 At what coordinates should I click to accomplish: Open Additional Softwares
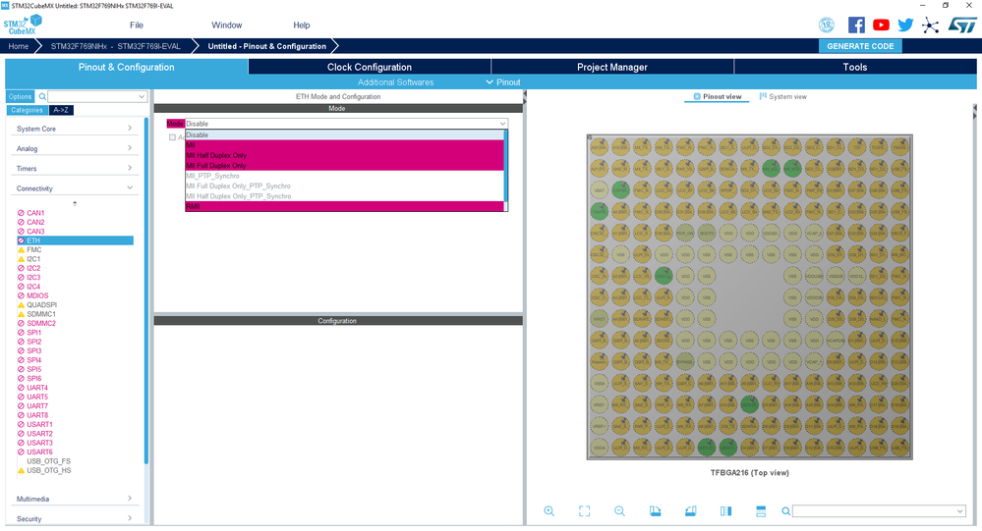pyautogui.click(x=395, y=81)
